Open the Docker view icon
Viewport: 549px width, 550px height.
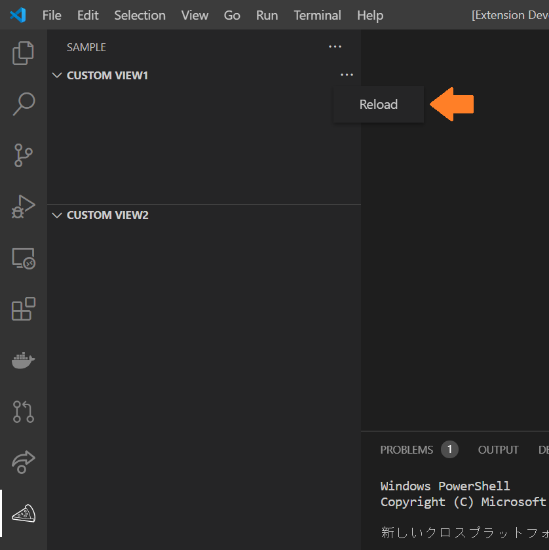point(24,361)
